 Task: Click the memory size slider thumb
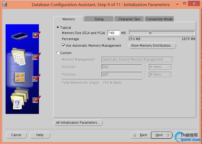click(150, 33)
